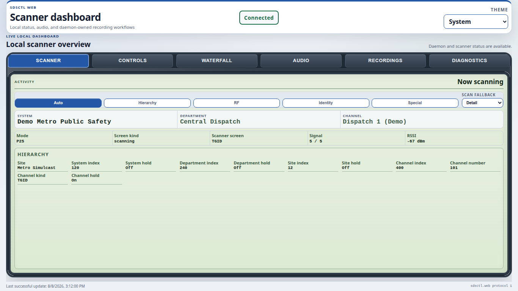Open the Controls tab

coord(132,61)
